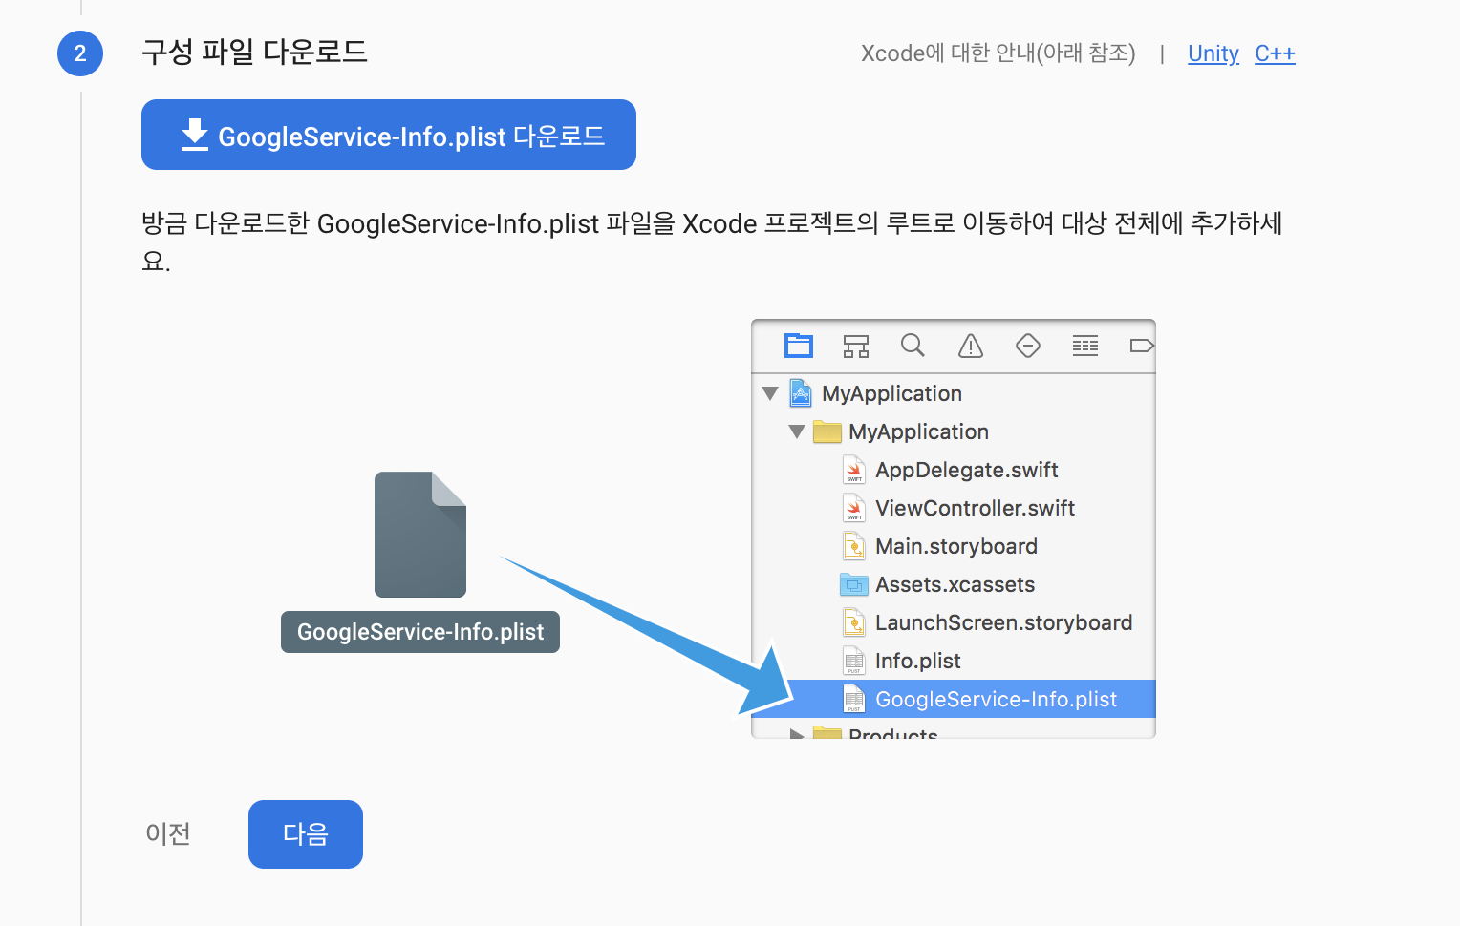Open Main.storyboard in the file tree

pyautogui.click(x=955, y=546)
